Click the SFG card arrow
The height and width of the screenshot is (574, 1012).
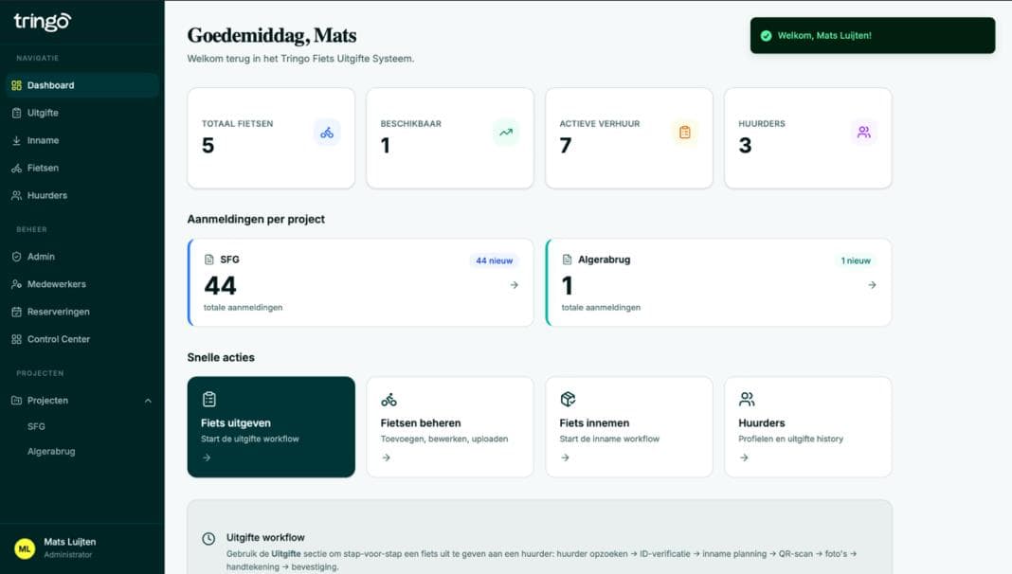tap(515, 284)
